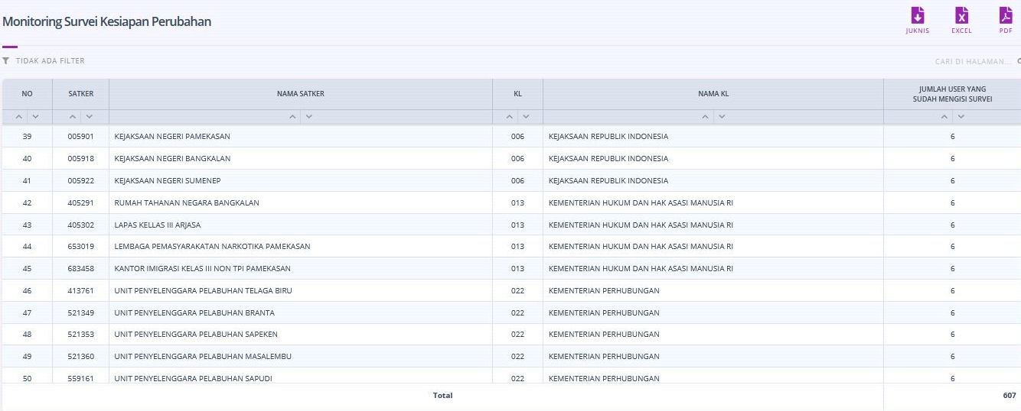
Task: Sort NAMA SATKER column ascending
Action: tap(292, 117)
